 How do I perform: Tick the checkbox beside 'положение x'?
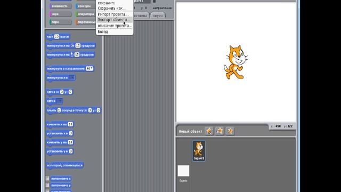(x=47, y=179)
